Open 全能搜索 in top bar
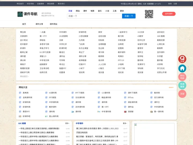 40,4
